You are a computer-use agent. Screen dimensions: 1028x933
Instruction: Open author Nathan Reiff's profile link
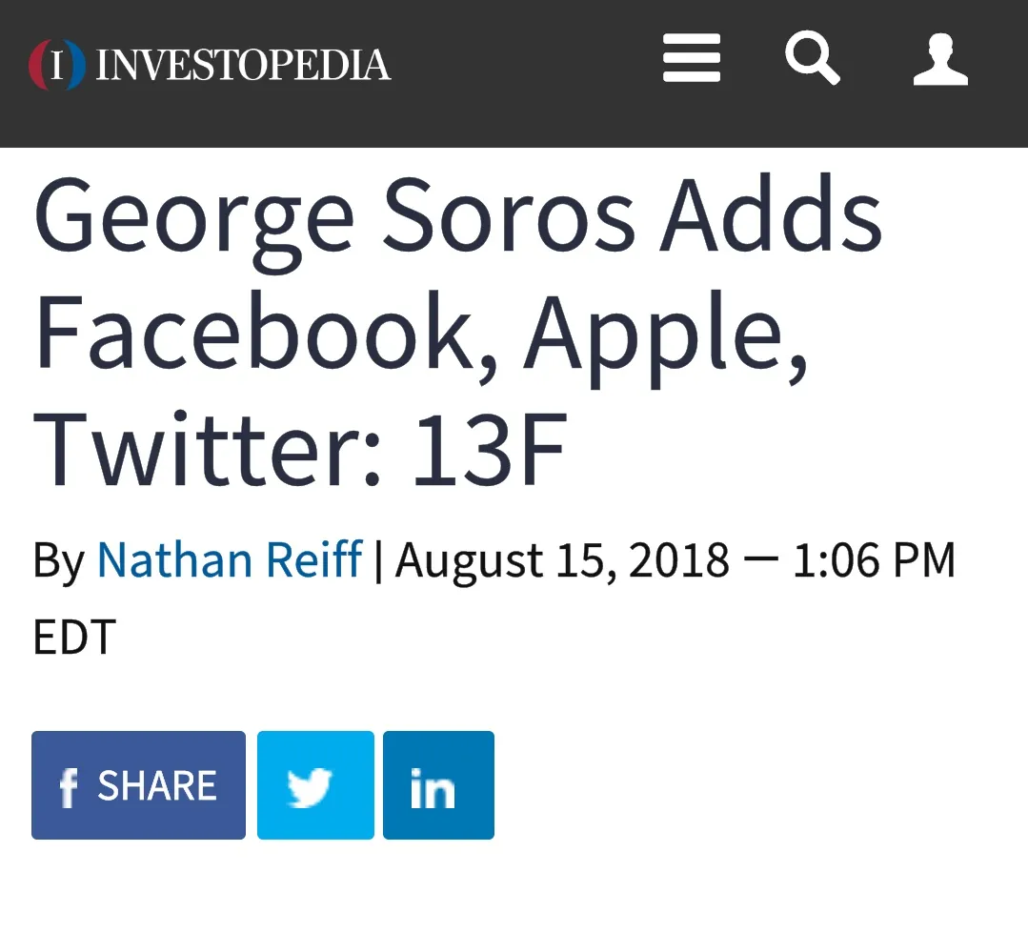tap(230, 560)
